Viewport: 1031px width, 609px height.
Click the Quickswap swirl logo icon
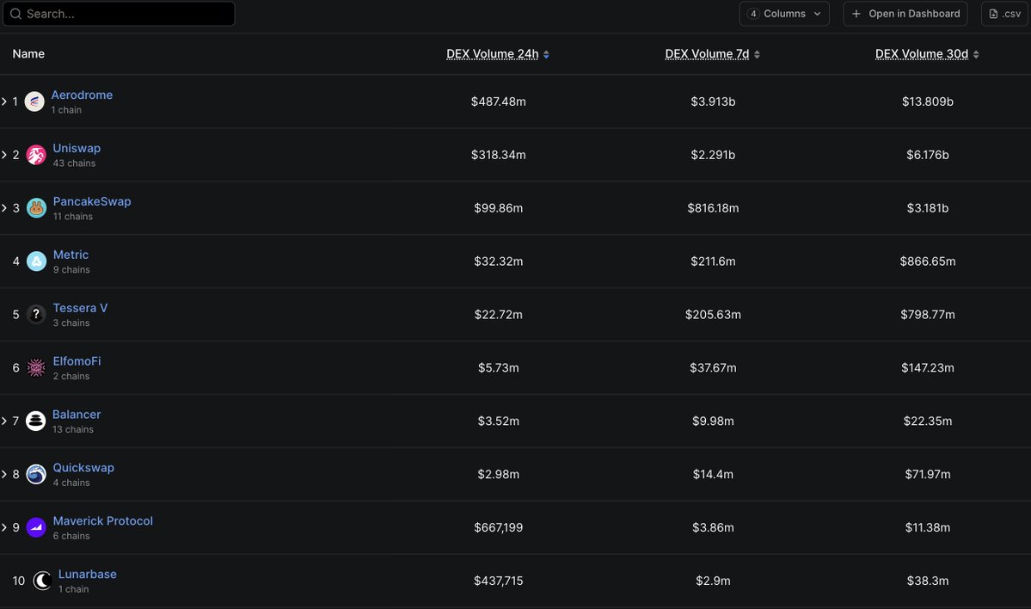(x=36, y=474)
